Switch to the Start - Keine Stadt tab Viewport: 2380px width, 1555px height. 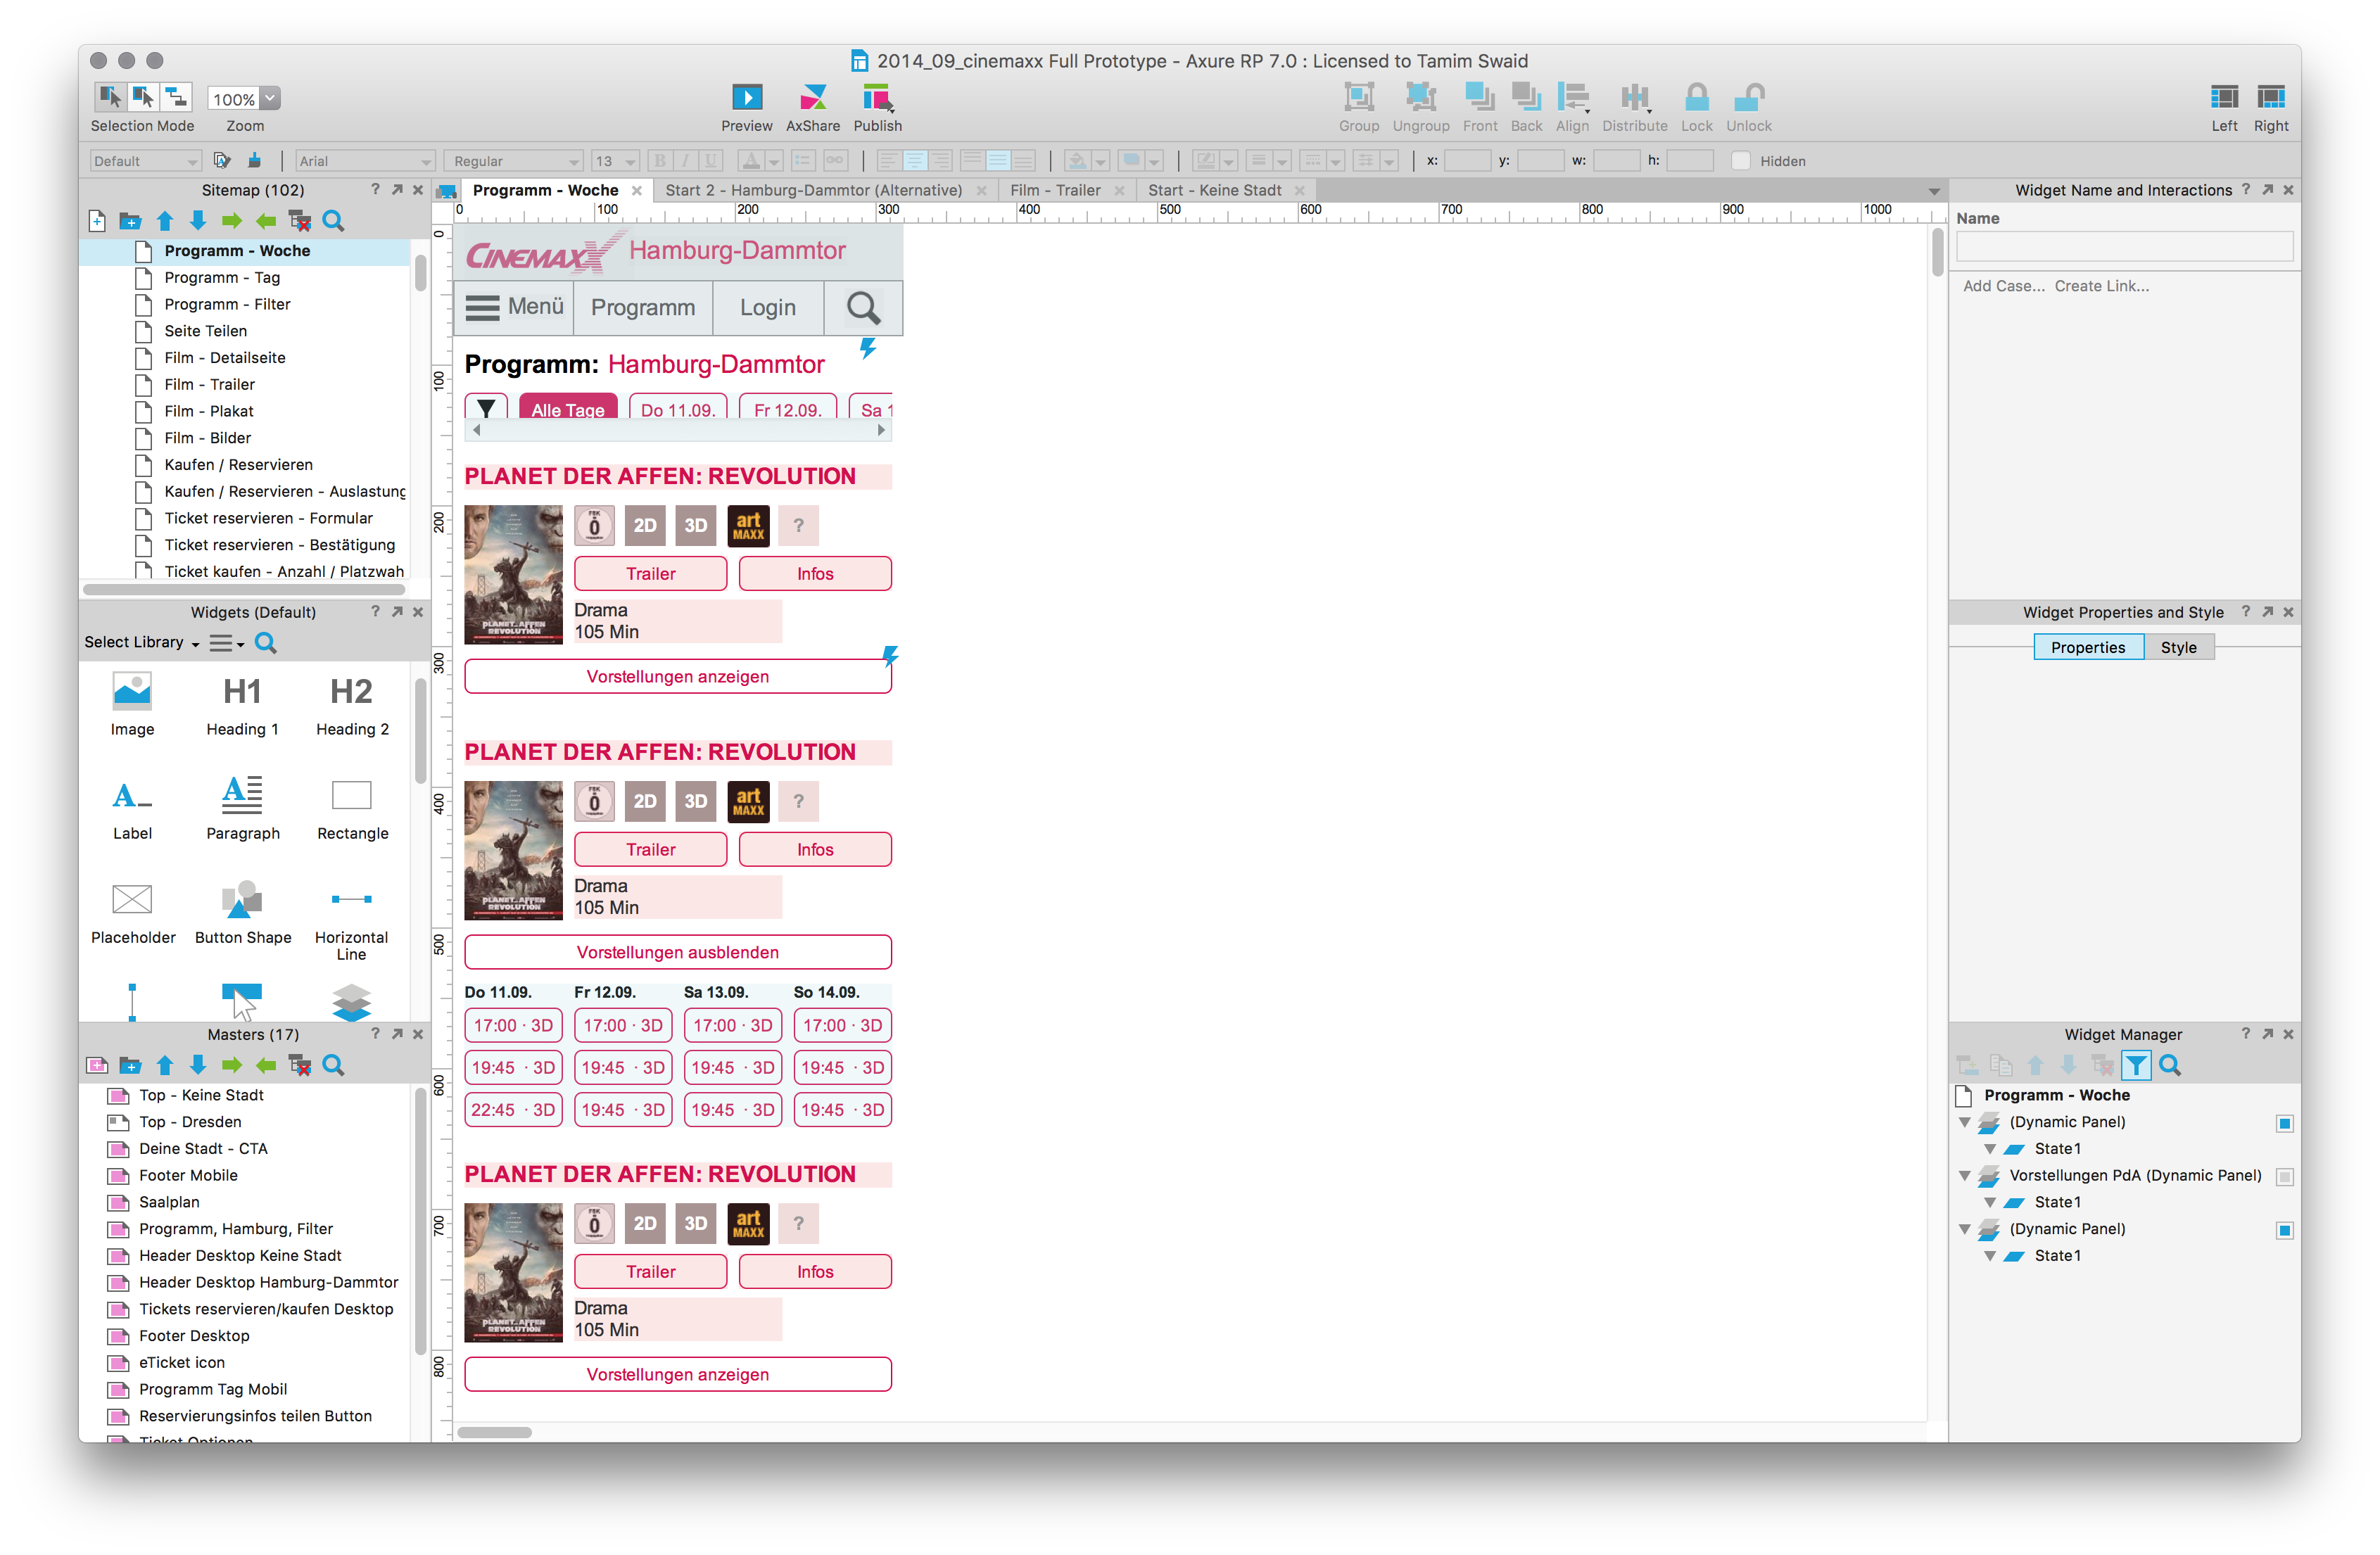tap(1215, 191)
